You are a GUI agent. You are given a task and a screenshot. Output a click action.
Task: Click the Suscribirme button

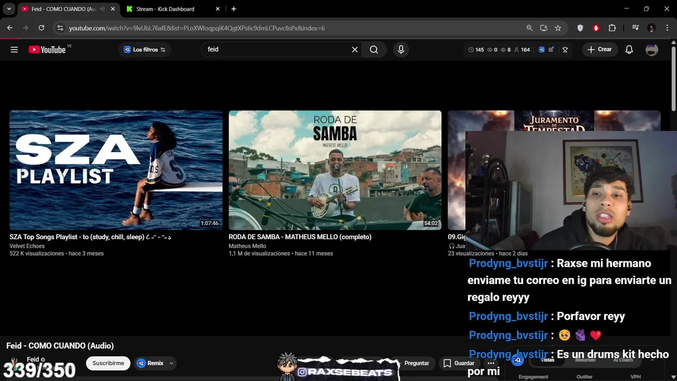pyautogui.click(x=108, y=364)
